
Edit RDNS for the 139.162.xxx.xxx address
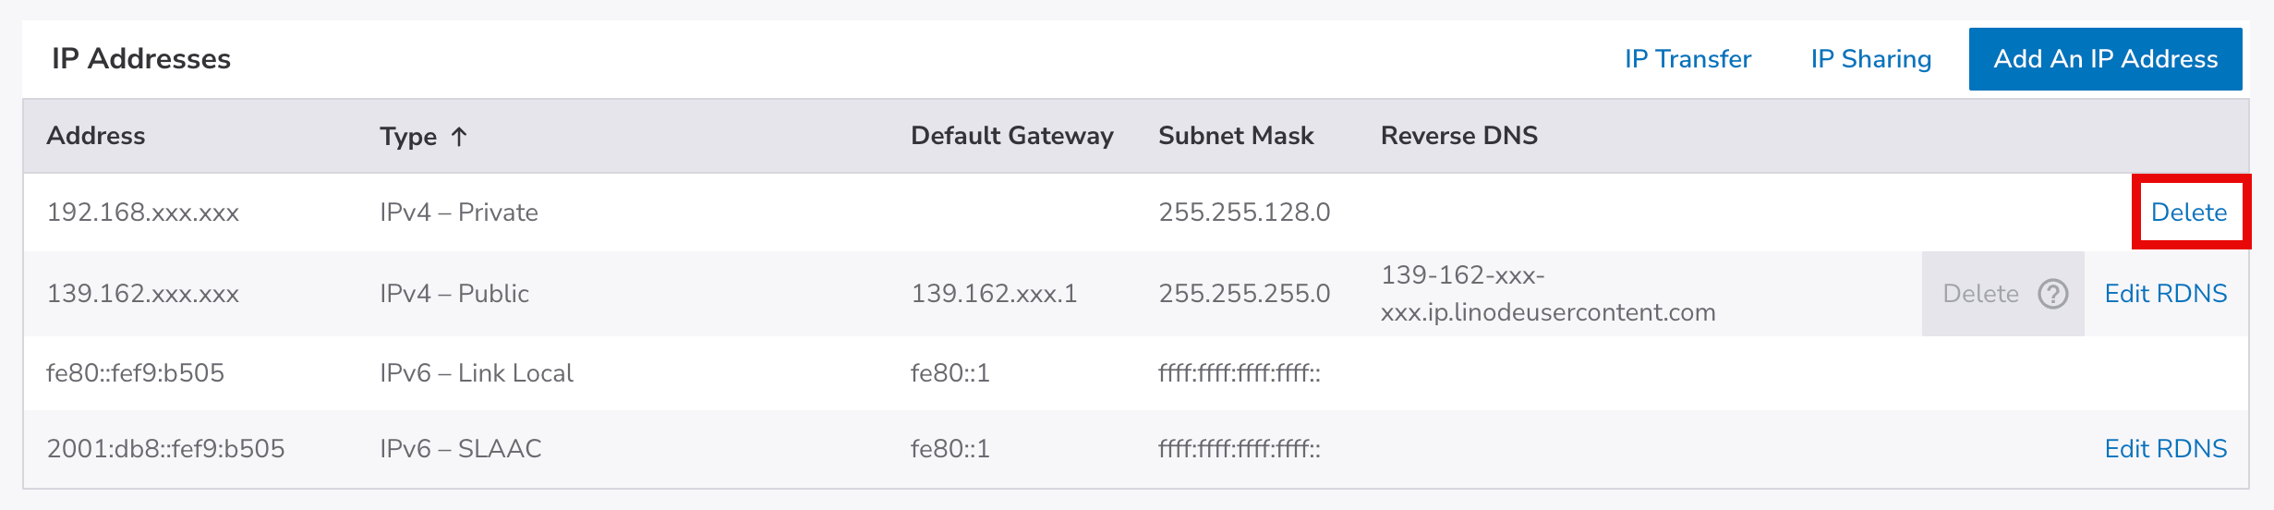click(x=2165, y=294)
